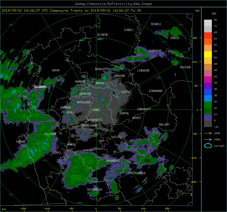Click the violet 39 dBZ legend swatch
Screen dimensions: 227x212
click(x=208, y=86)
